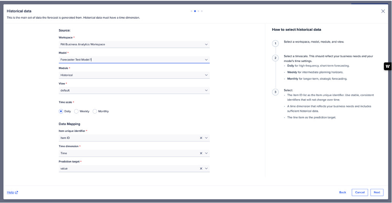Clear the Item ID selection with X icon
The width and height of the screenshot is (392, 203).
coord(201,138)
